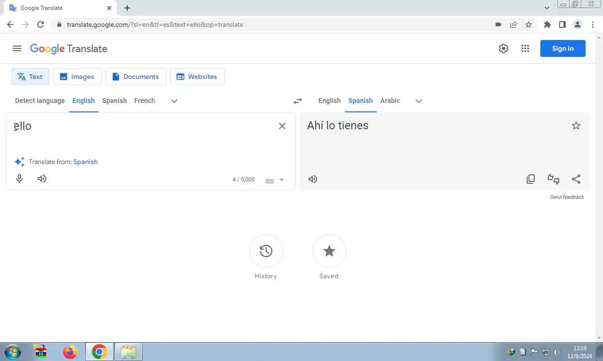Switch to Documents translation mode
Image resolution: width=603 pixels, height=361 pixels.
[x=136, y=77]
